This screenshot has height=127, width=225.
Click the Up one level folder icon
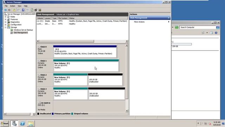(x=14, y=10)
